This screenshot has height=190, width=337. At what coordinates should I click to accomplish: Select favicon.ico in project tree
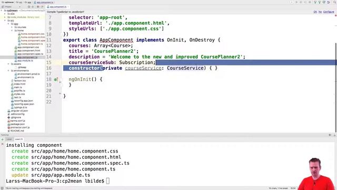(18, 81)
